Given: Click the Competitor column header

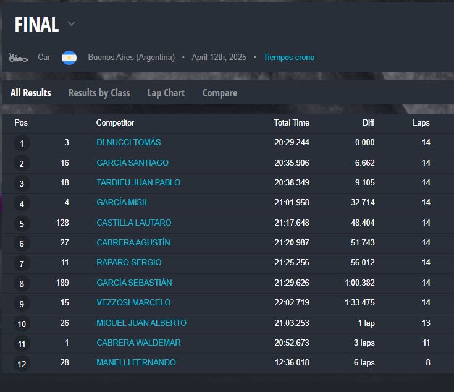Looking at the screenshot, I should pyautogui.click(x=115, y=123).
